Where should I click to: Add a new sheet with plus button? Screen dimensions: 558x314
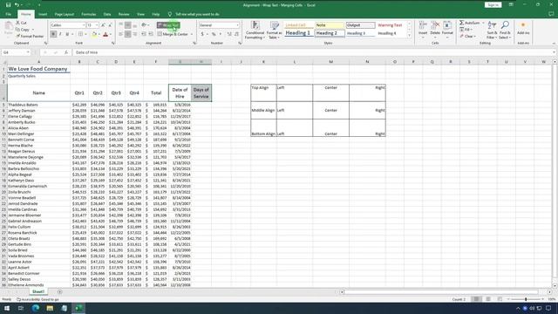(x=59, y=292)
